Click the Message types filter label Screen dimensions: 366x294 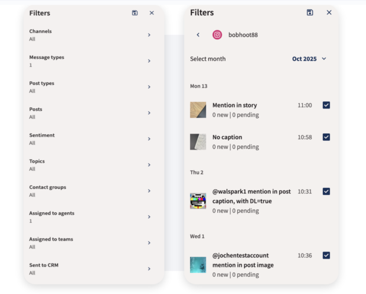(x=47, y=57)
